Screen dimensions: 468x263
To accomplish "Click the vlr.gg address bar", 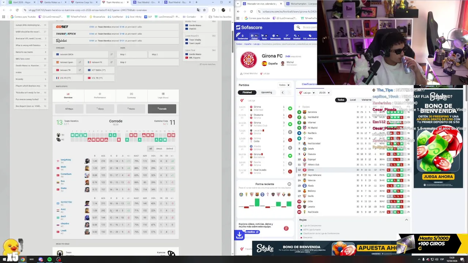I will click(x=110, y=10).
